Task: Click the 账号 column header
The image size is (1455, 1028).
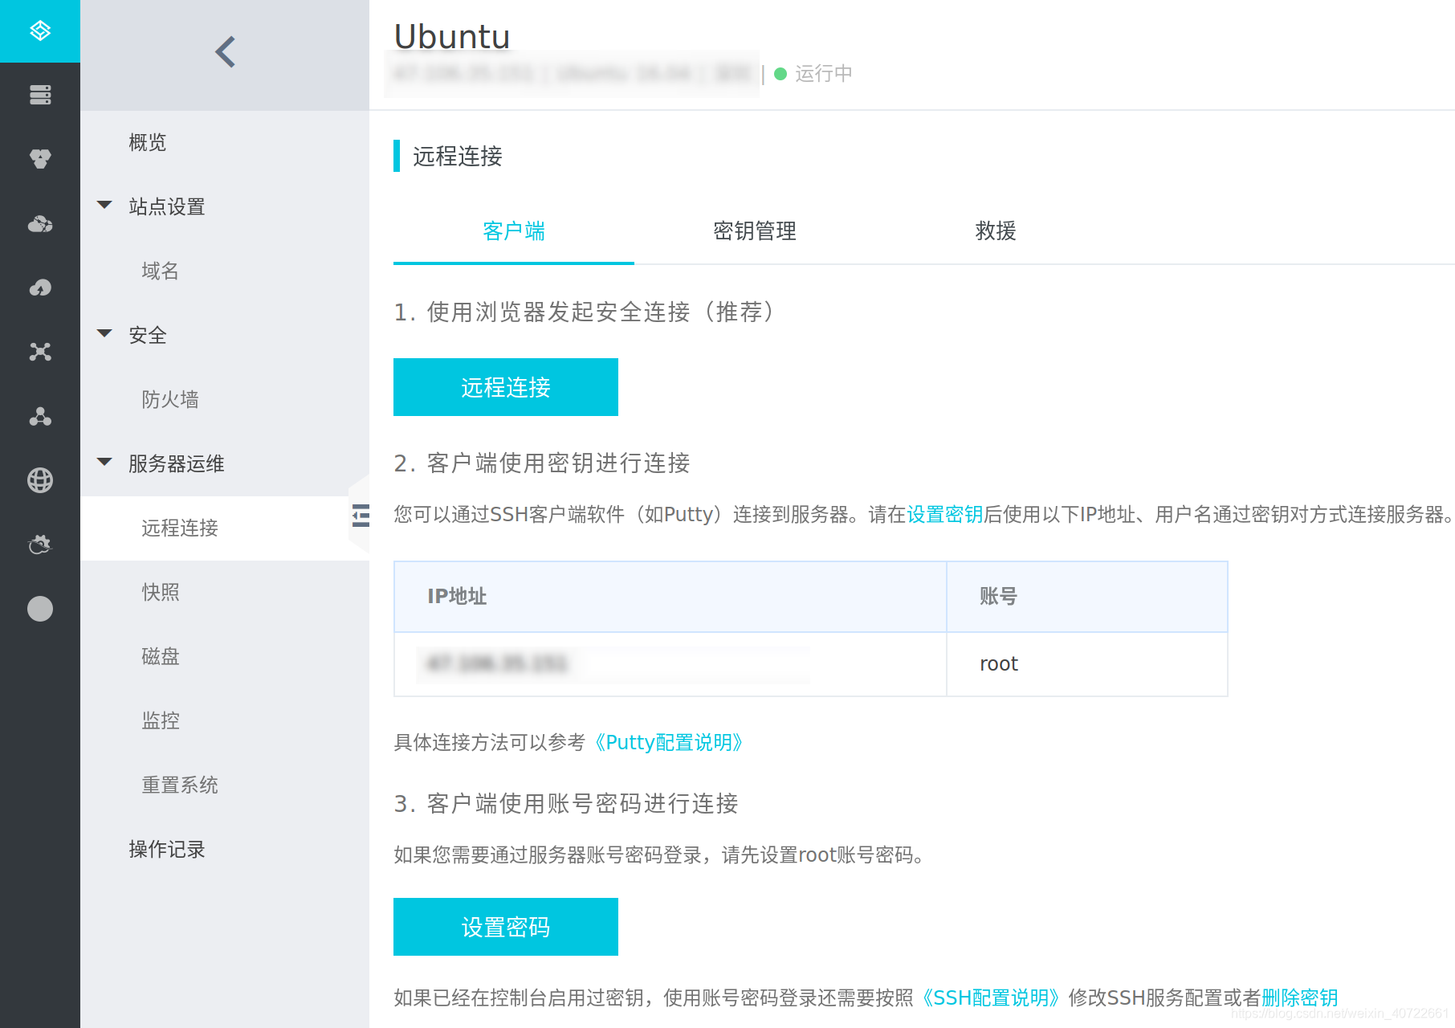Action: click(1087, 596)
